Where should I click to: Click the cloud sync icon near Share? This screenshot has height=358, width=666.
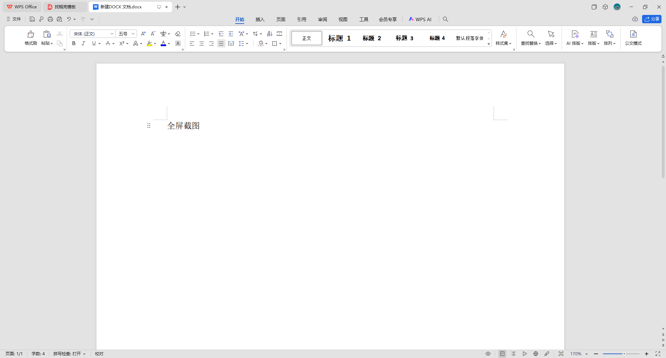[x=635, y=19]
